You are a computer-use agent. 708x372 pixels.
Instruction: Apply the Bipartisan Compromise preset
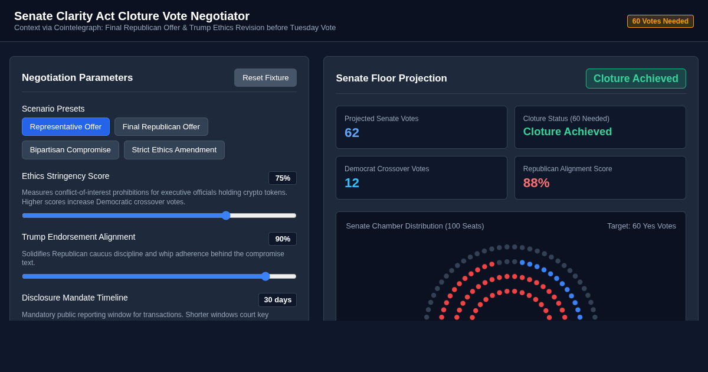(x=70, y=150)
